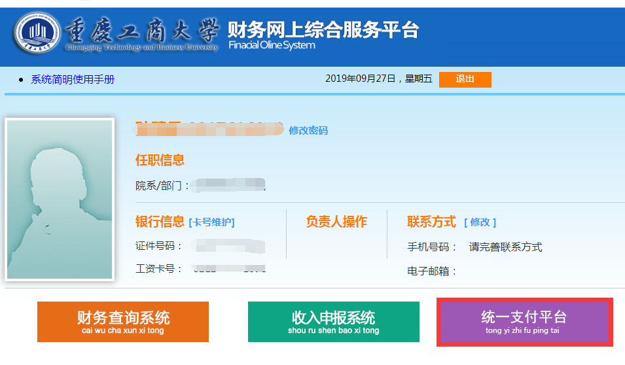Click the blurred 工资卡号 salary card number
Image resolution: width=625 pixels, height=365 pixels.
[x=229, y=269]
